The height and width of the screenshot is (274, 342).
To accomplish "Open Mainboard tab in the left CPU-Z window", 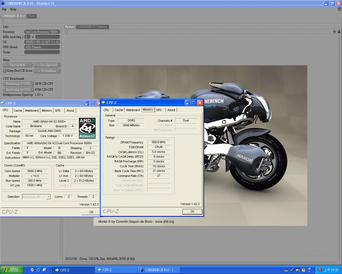I will tap(32, 111).
